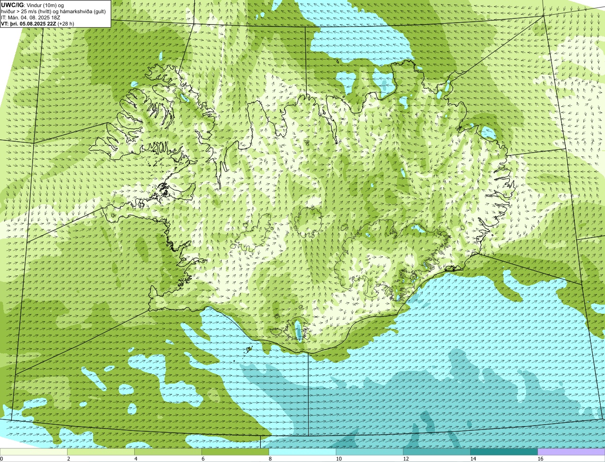Click the purple above-16 m/s legend swatch
This screenshot has height=462, width=605.
click(571, 452)
